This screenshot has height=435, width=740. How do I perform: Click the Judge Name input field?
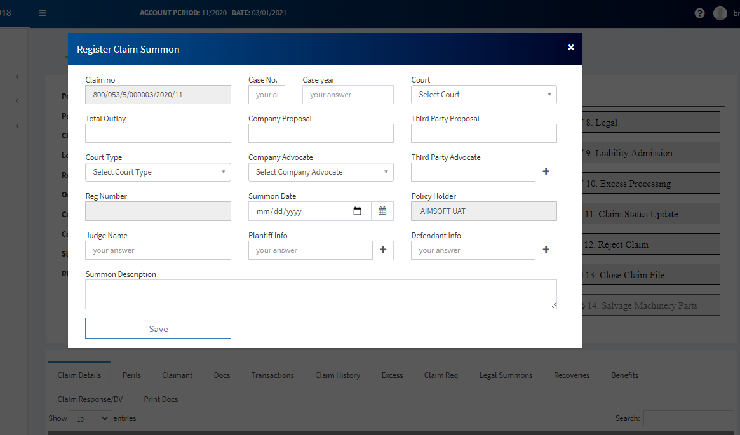tap(158, 250)
